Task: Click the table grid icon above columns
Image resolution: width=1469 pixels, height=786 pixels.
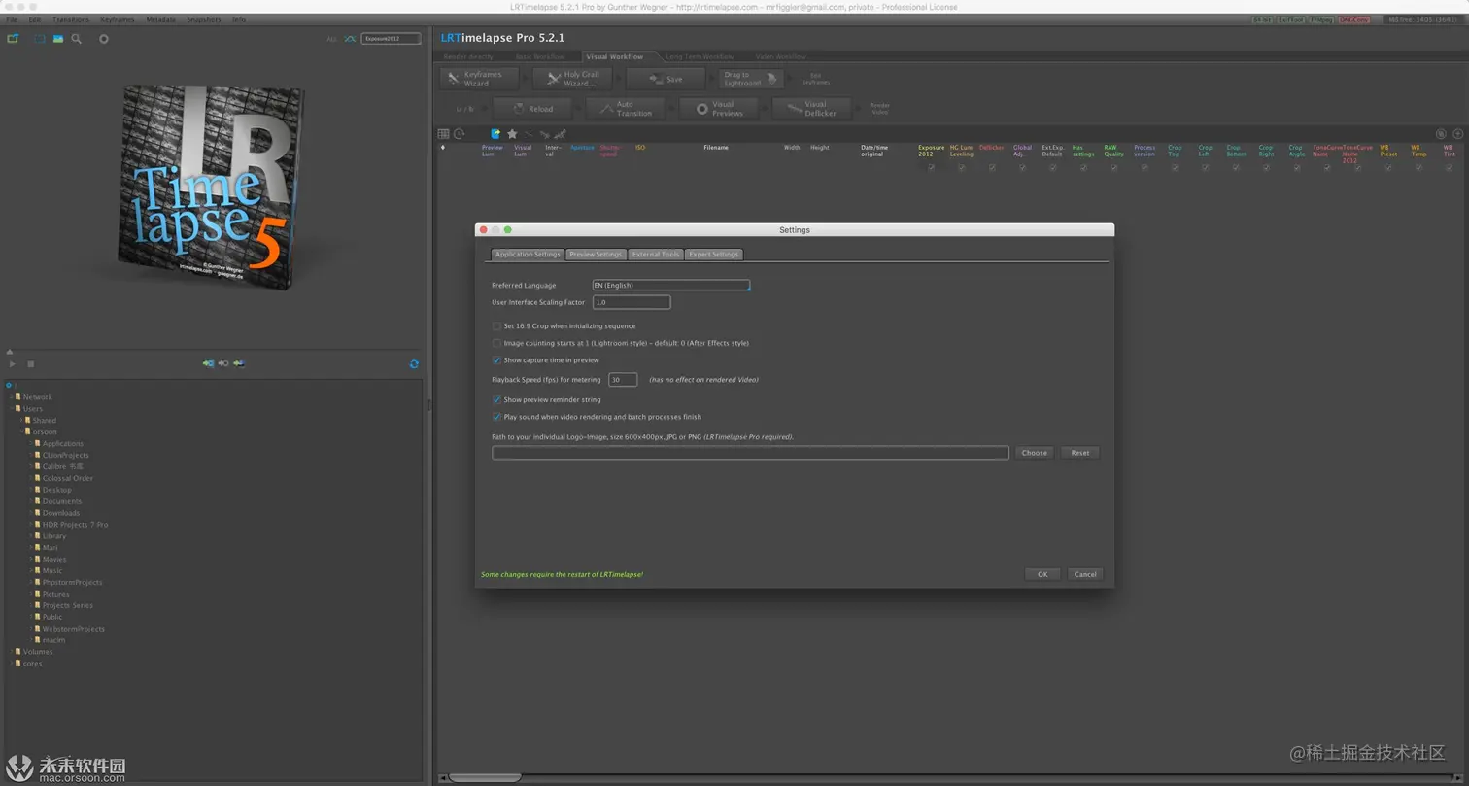Action: coord(443,134)
